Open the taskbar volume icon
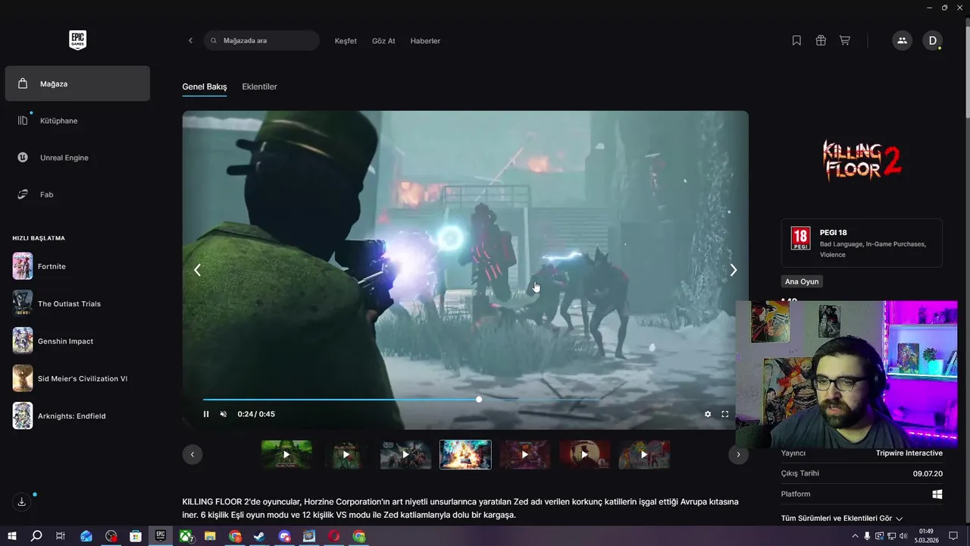Screen dimensions: 970x546 pyautogui.click(x=903, y=536)
